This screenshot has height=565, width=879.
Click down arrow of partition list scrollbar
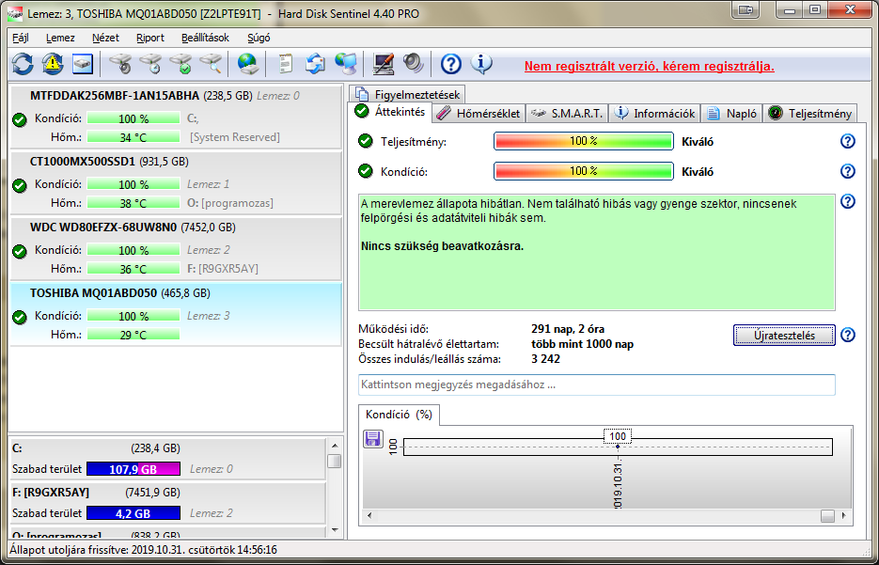click(335, 529)
